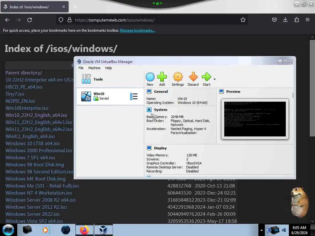Click the Manage bookmarks link
The width and height of the screenshot is (315, 236).
(138, 30)
